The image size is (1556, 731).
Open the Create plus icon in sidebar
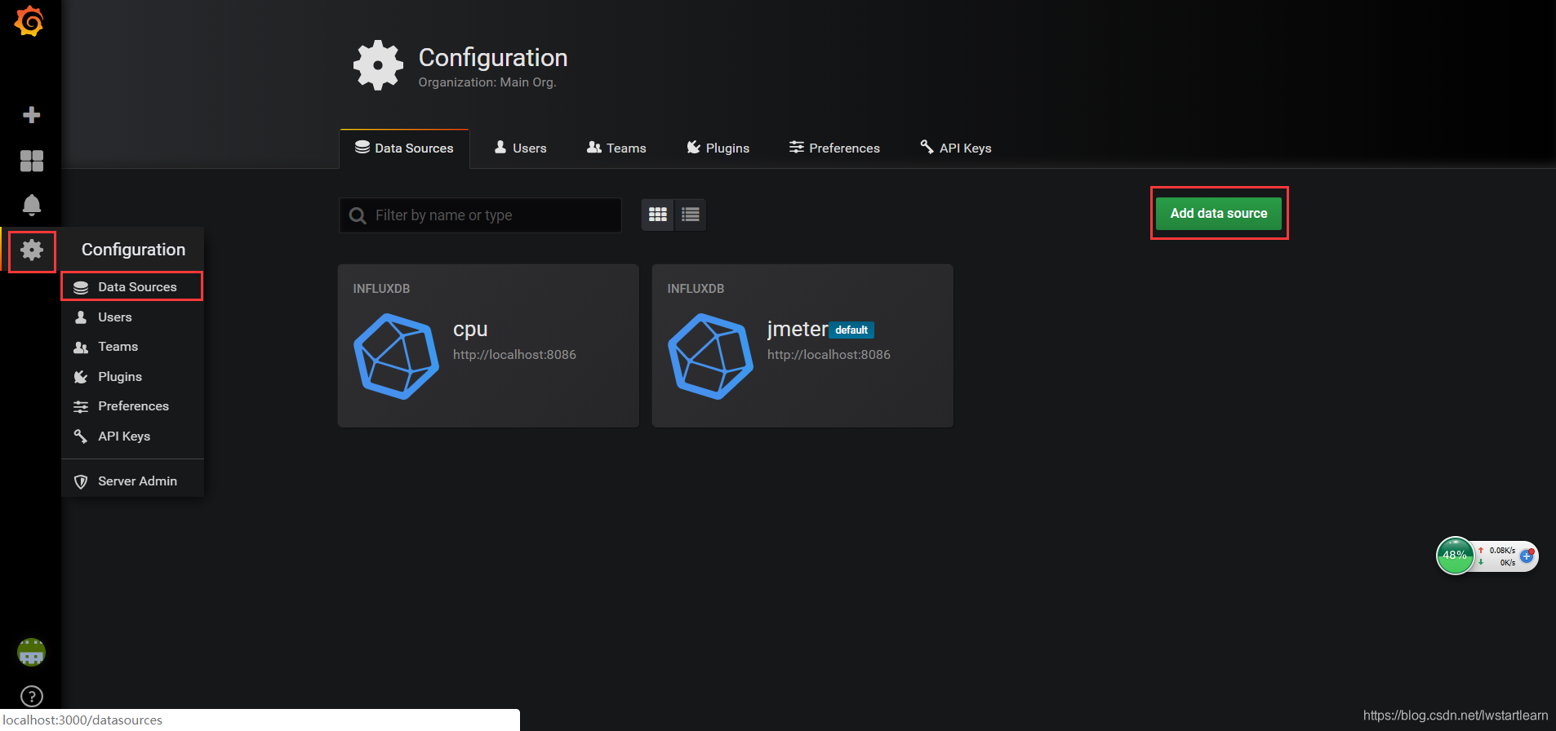31,115
